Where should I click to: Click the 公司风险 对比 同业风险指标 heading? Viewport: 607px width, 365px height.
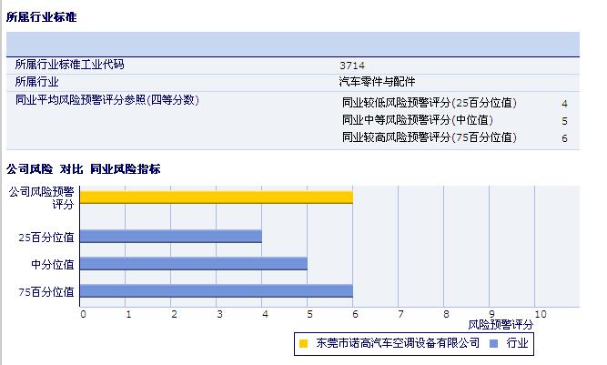point(84,169)
